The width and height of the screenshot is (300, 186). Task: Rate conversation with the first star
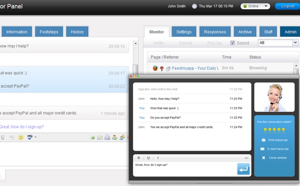click(265, 129)
